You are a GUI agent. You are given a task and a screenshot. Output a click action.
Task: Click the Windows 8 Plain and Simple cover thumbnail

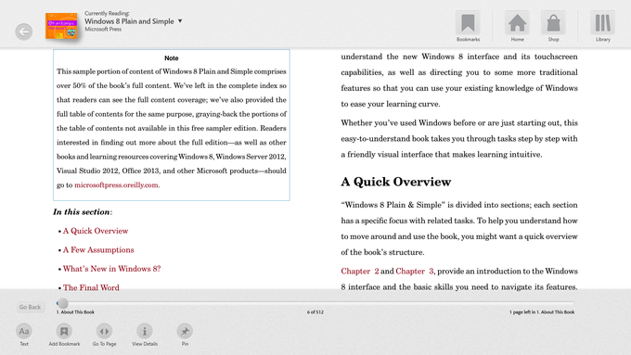(61, 26)
